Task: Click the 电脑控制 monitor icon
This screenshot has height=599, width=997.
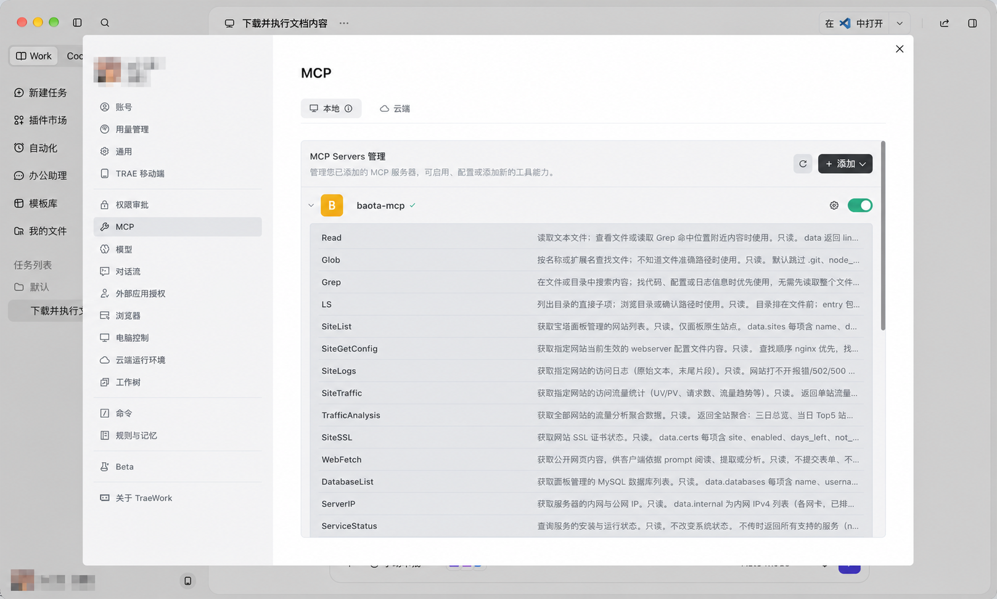Action: coord(105,338)
